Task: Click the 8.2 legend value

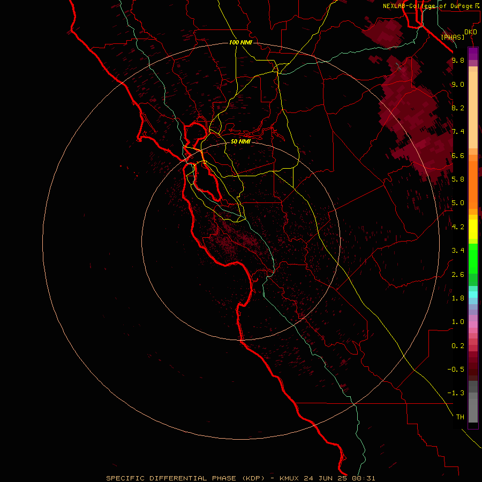Action: [458, 108]
